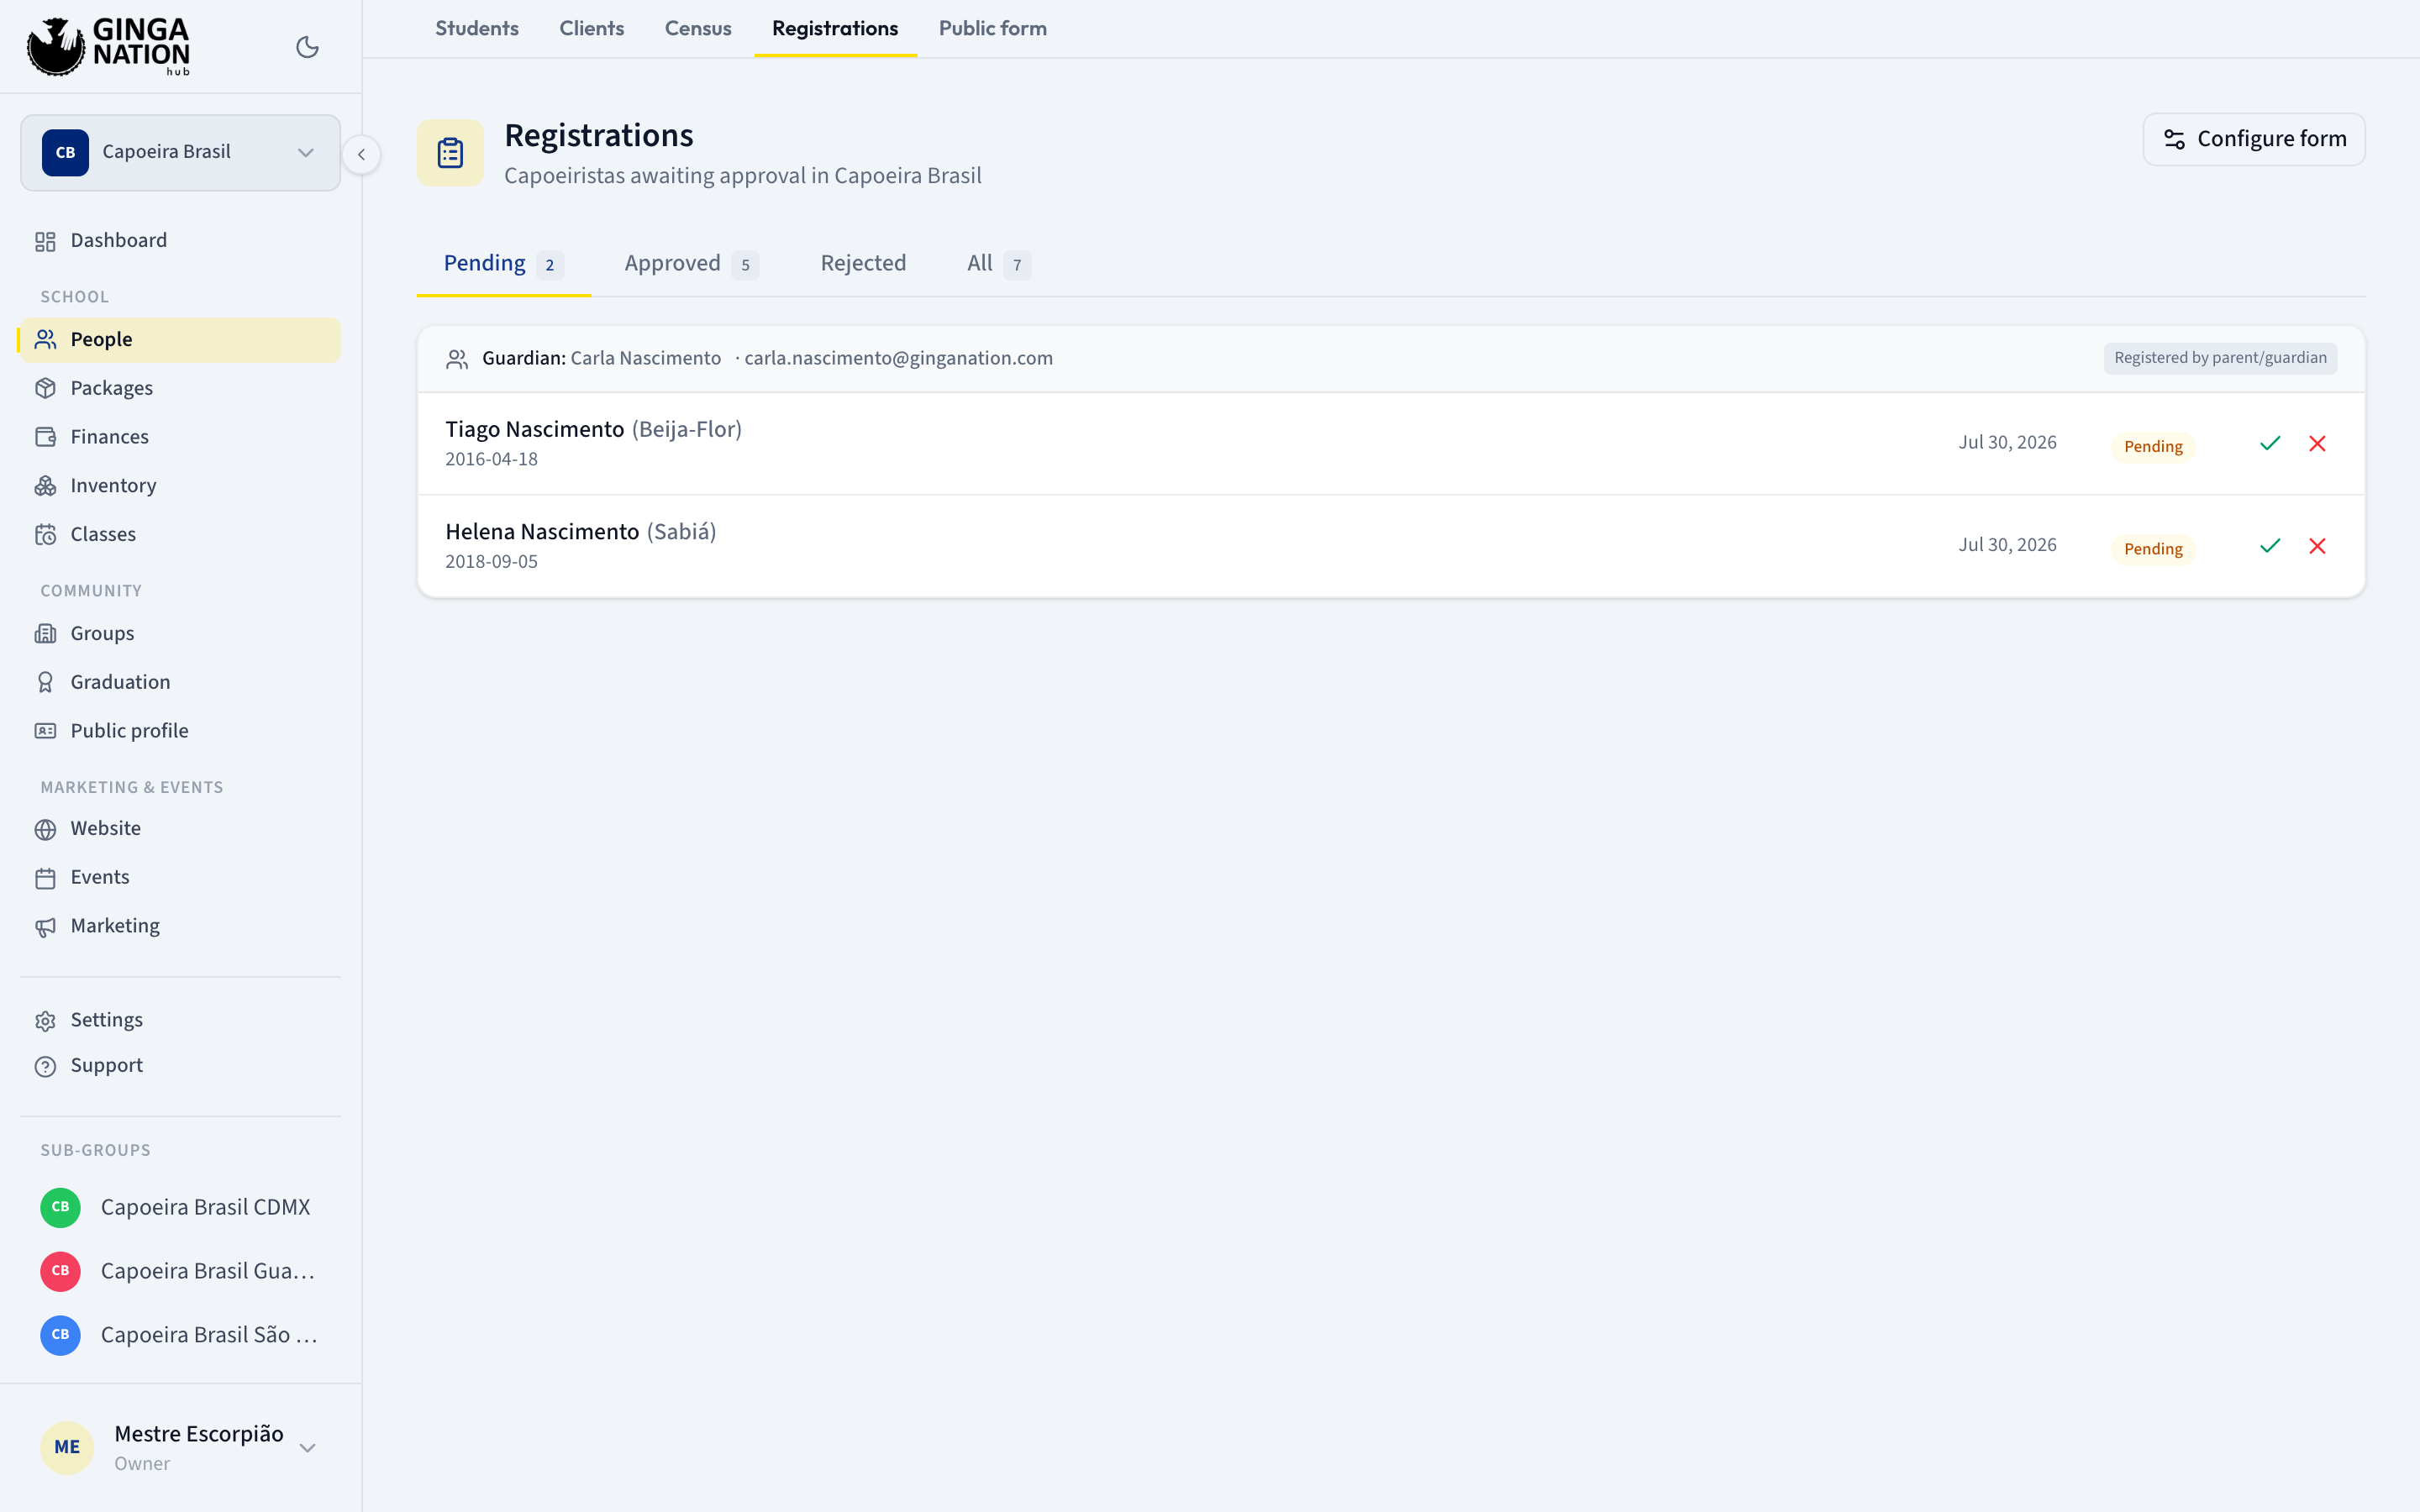The height and width of the screenshot is (1512, 2420).
Task: Open the Graduation page
Action: click(180, 682)
